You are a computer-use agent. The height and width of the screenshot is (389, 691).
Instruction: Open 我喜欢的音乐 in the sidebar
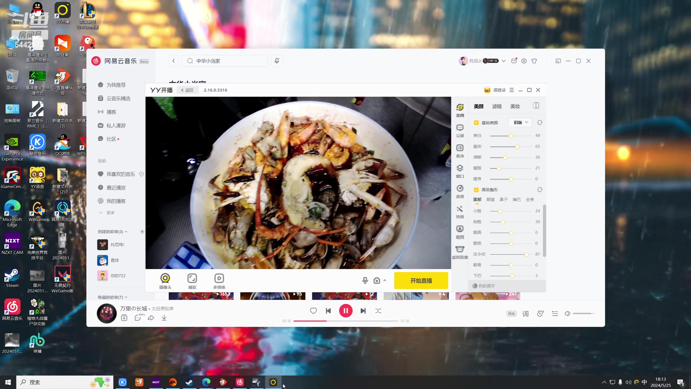tap(121, 174)
